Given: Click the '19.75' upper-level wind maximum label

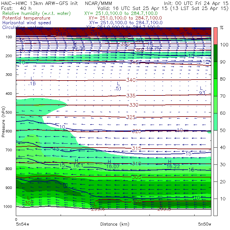Looking at the screenshot, I should click(153, 48).
